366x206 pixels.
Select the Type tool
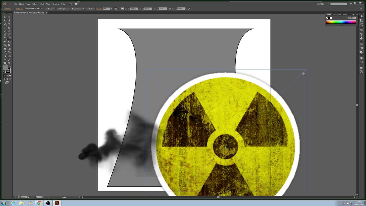[x=9, y=24]
